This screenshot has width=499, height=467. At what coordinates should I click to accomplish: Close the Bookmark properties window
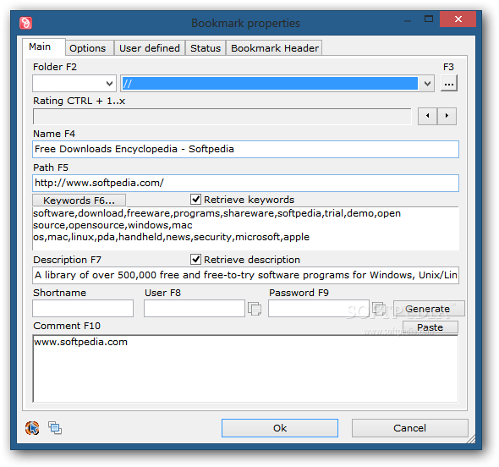point(458,19)
